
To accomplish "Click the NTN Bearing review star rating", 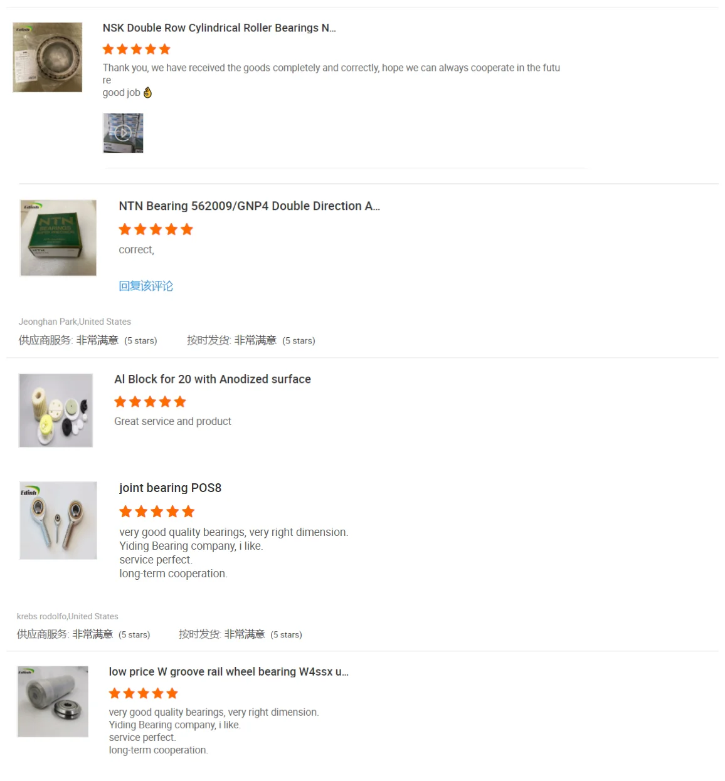I will pyautogui.click(x=156, y=229).
